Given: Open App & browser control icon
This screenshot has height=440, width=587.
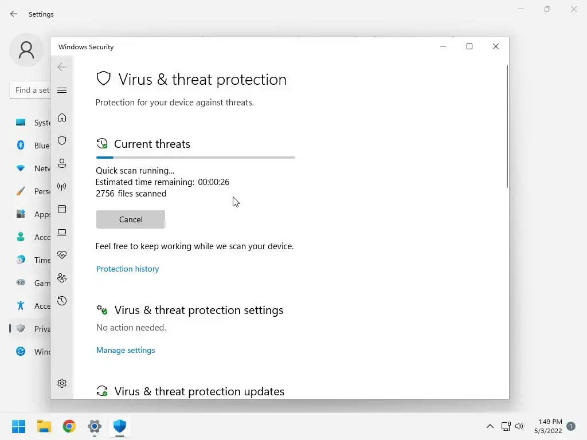Looking at the screenshot, I should pos(62,209).
